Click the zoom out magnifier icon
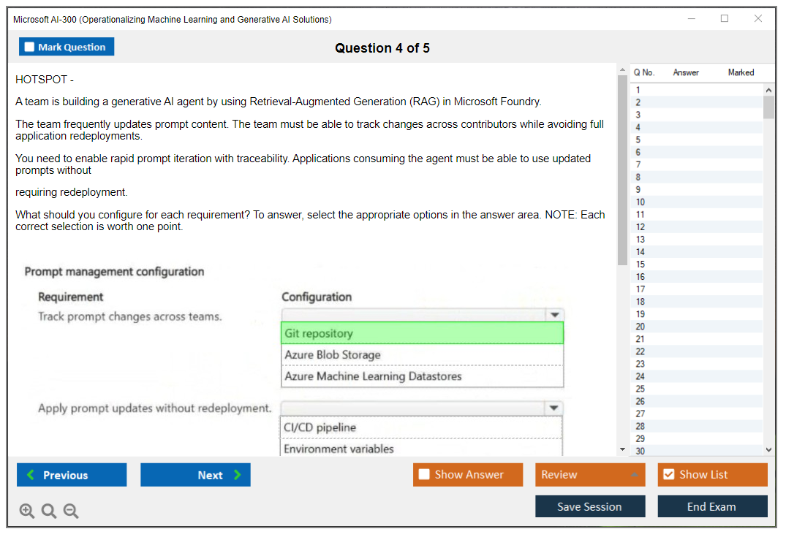The height and width of the screenshot is (537, 786). 71,511
